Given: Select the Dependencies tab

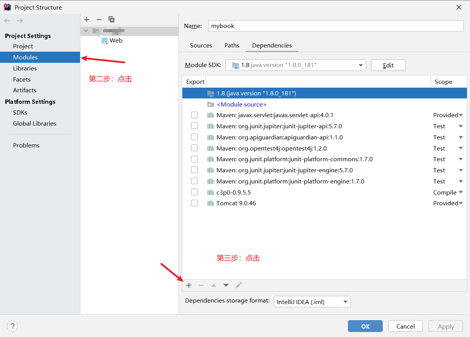Looking at the screenshot, I should point(272,45).
